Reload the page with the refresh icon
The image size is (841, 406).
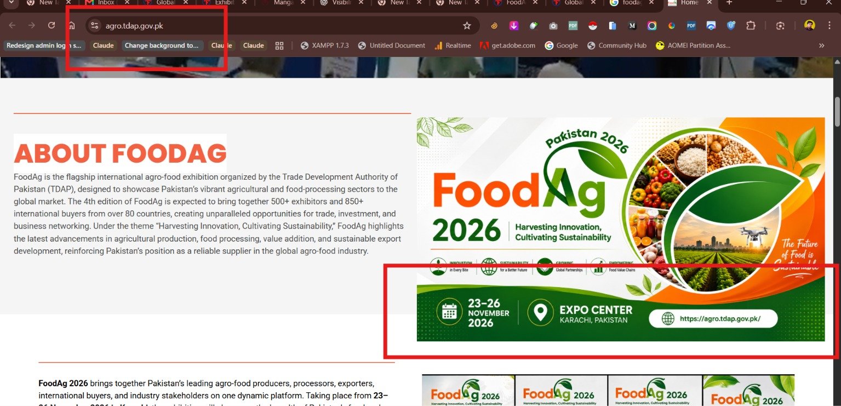tap(52, 26)
